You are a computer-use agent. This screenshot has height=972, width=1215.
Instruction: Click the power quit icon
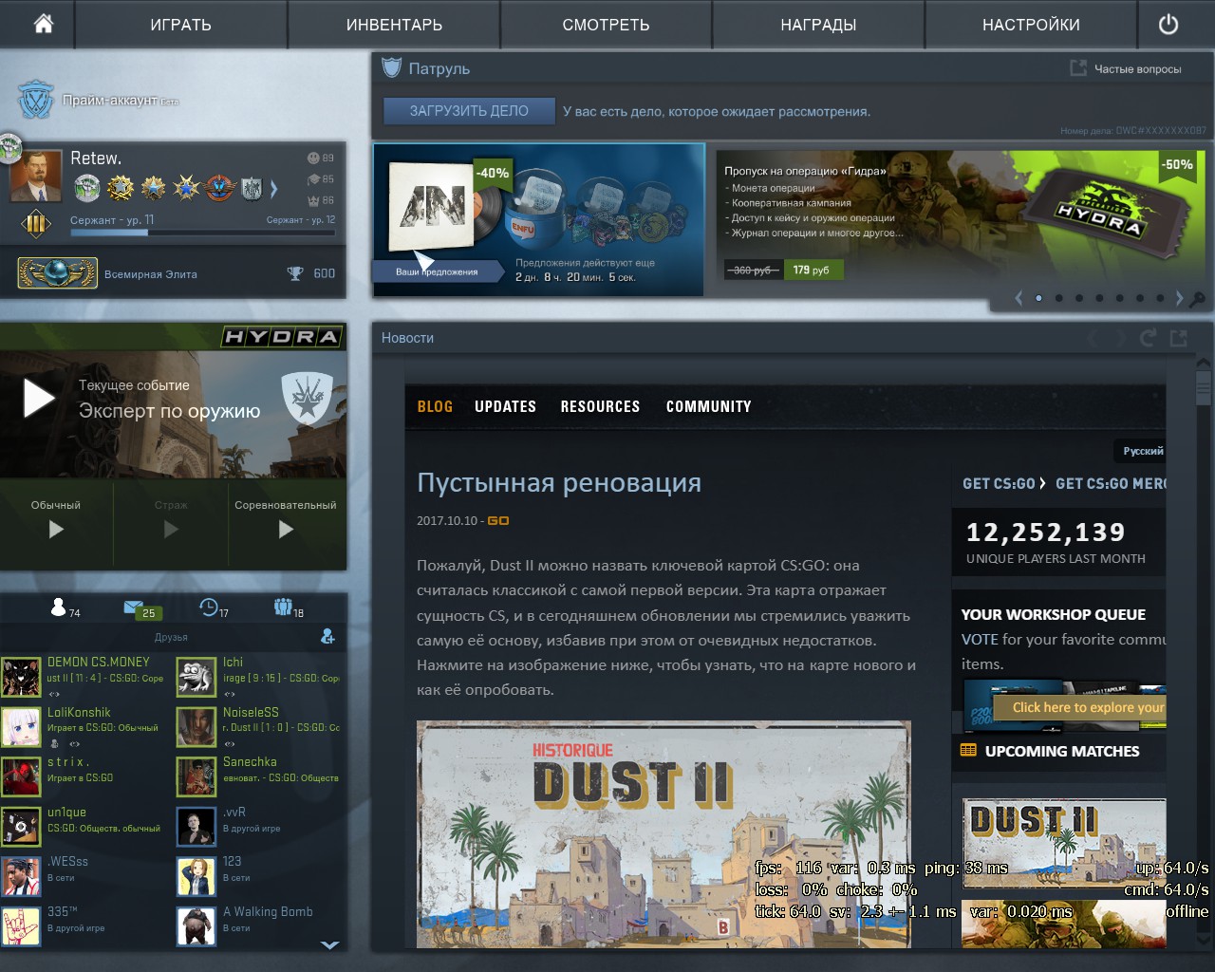coord(1168,25)
